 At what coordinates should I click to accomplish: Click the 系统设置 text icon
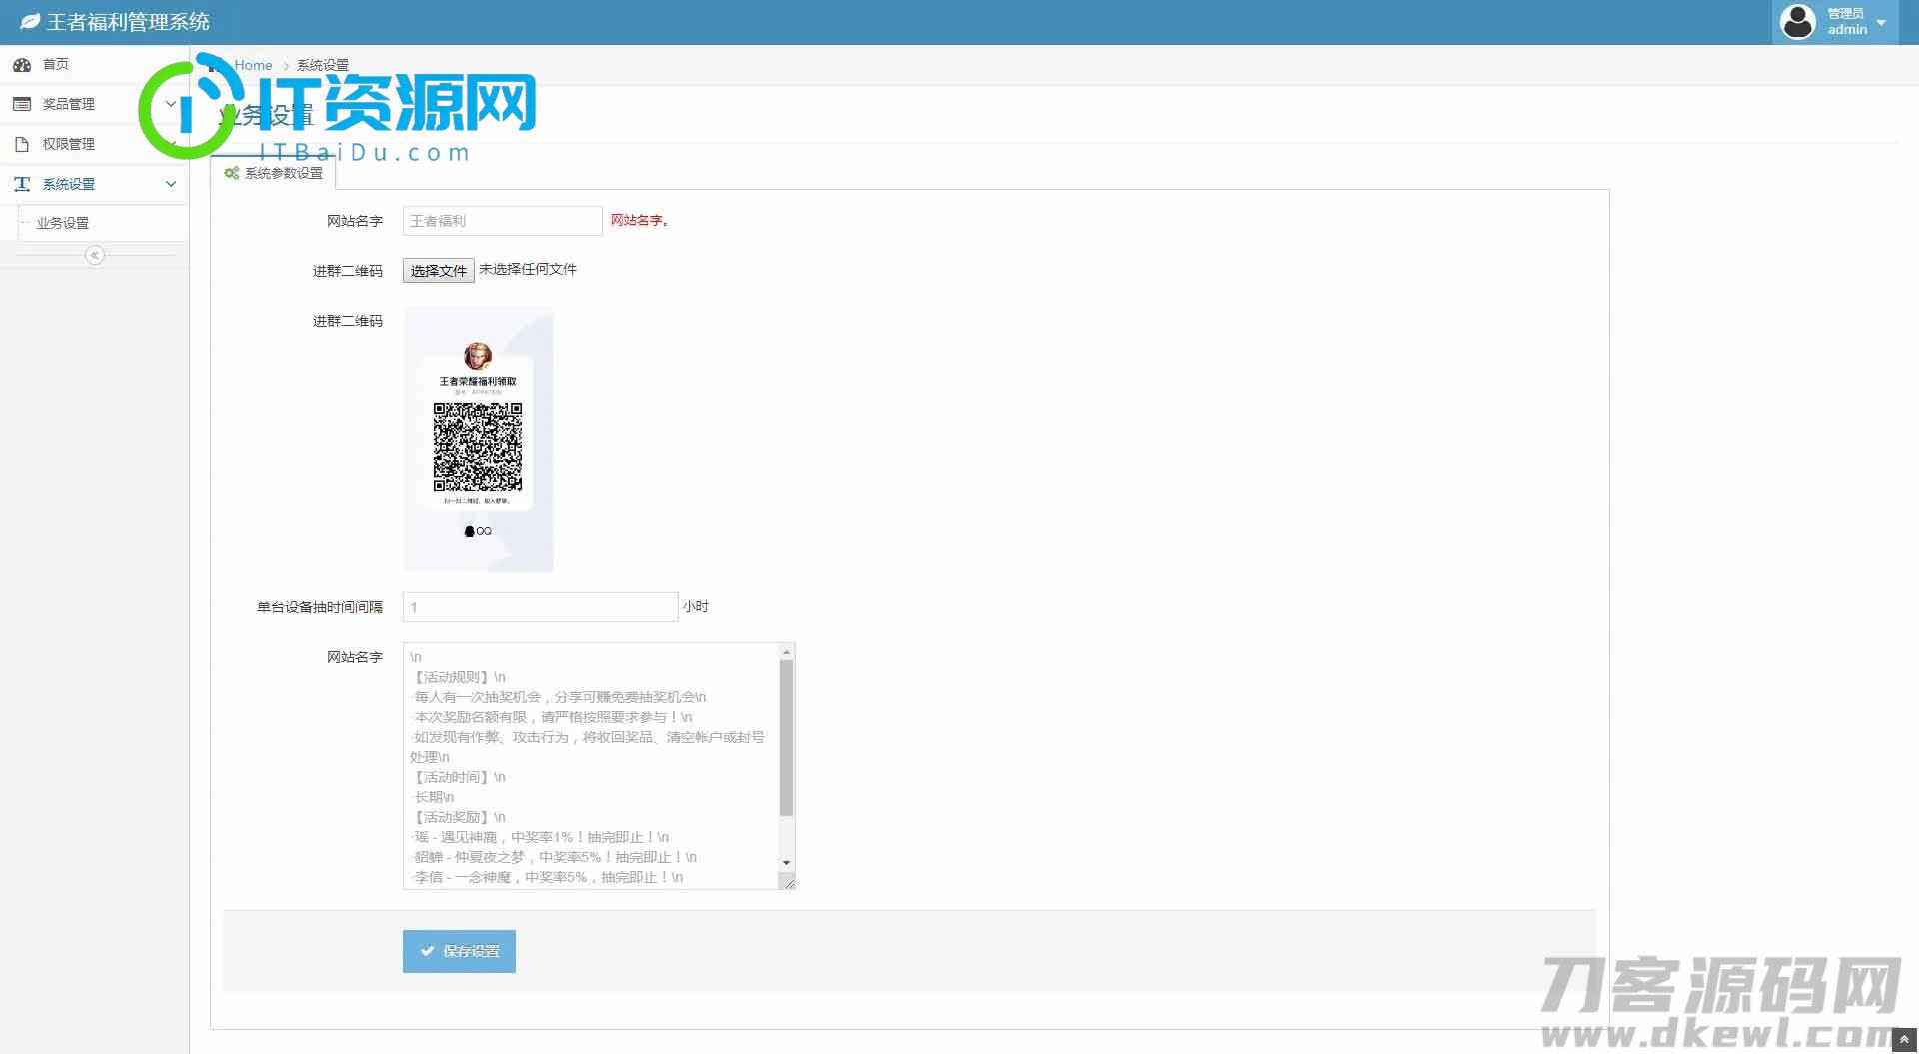[x=22, y=184]
